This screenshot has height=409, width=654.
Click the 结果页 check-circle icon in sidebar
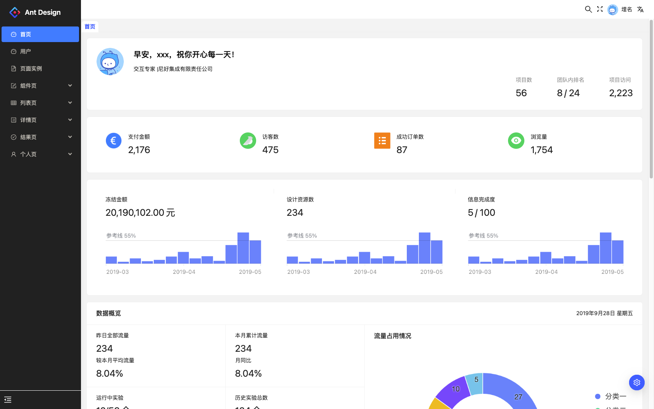[x=14, y=137]
